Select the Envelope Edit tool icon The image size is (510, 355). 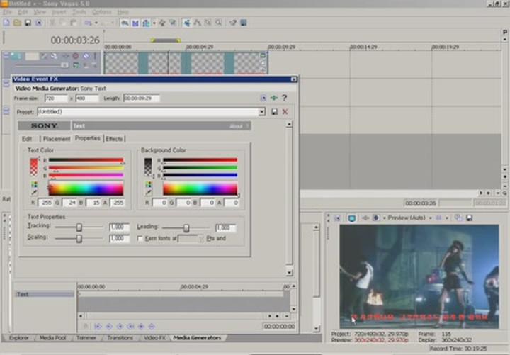click(x=198, y=23)
